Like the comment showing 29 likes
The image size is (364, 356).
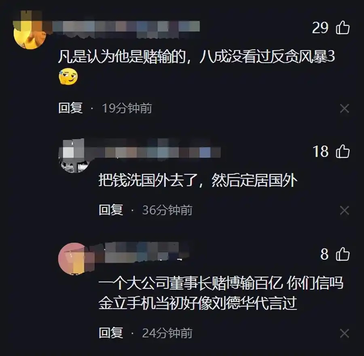point(343,28)
